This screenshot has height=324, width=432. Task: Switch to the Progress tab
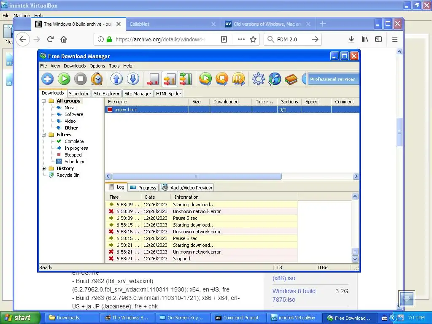pos(143,188)
